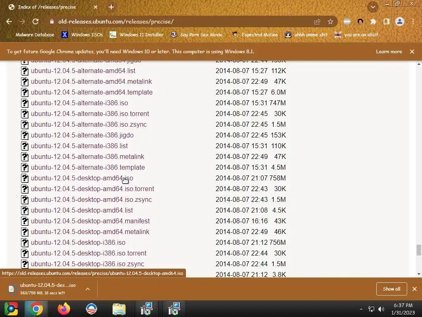422x317 pixels.
Task: Open the clock showing 6:37 PM
Action: click(403, 309)
